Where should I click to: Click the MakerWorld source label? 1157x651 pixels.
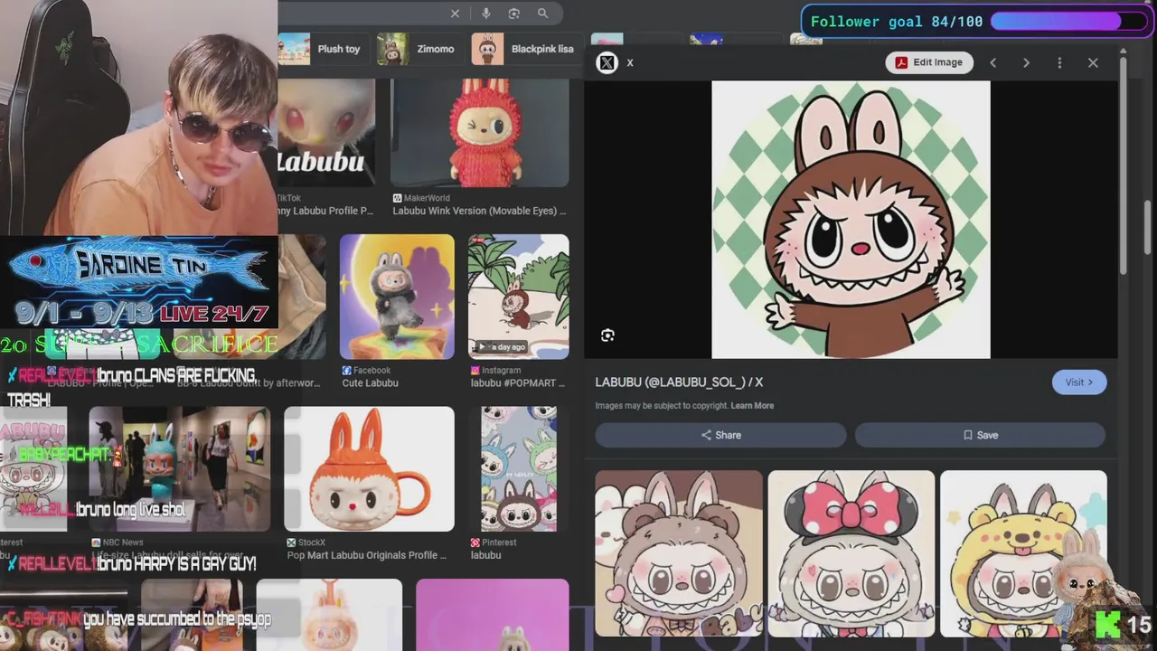[x=420, y=198]
